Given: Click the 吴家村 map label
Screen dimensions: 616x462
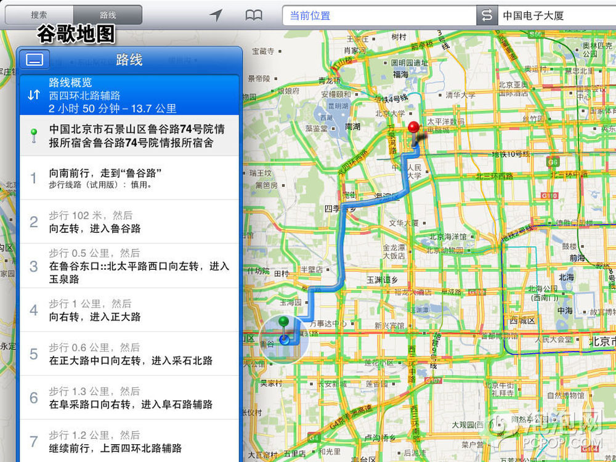Looking at the screenshot, I should 272,383.
